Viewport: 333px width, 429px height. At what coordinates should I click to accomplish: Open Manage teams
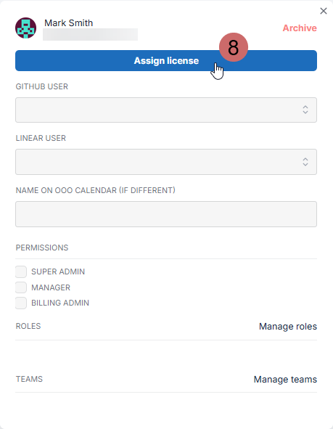pyautogui.click(x=285, y=379)
